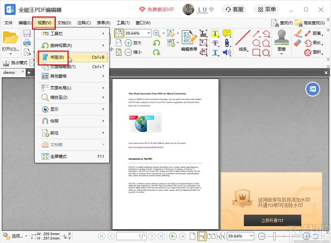Screen dimensions: 331x243
Task: Click 查找(F) search button
Action: click(282, 23)
